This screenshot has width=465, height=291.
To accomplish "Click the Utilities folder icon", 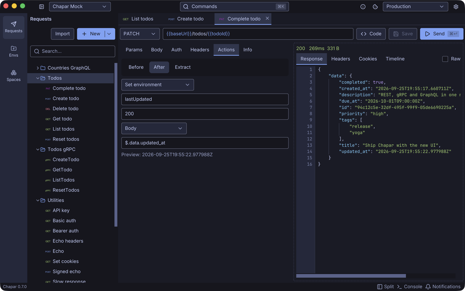I will pos(43,200).
